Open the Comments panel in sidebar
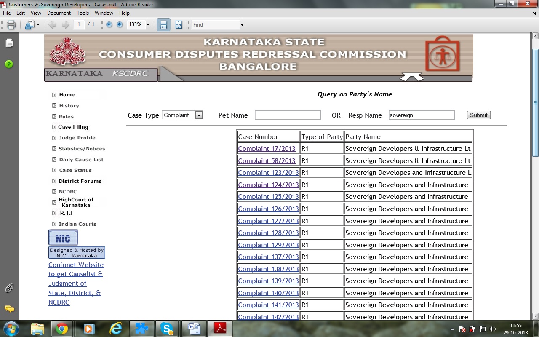The width and height of the screenshot is (539, 337). (x=9, y=309)
